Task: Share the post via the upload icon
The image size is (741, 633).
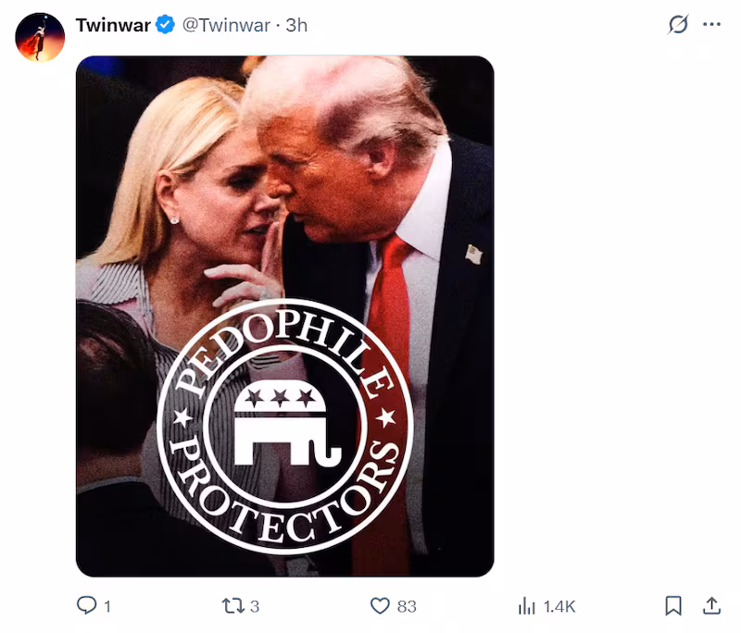Action: 710,607
